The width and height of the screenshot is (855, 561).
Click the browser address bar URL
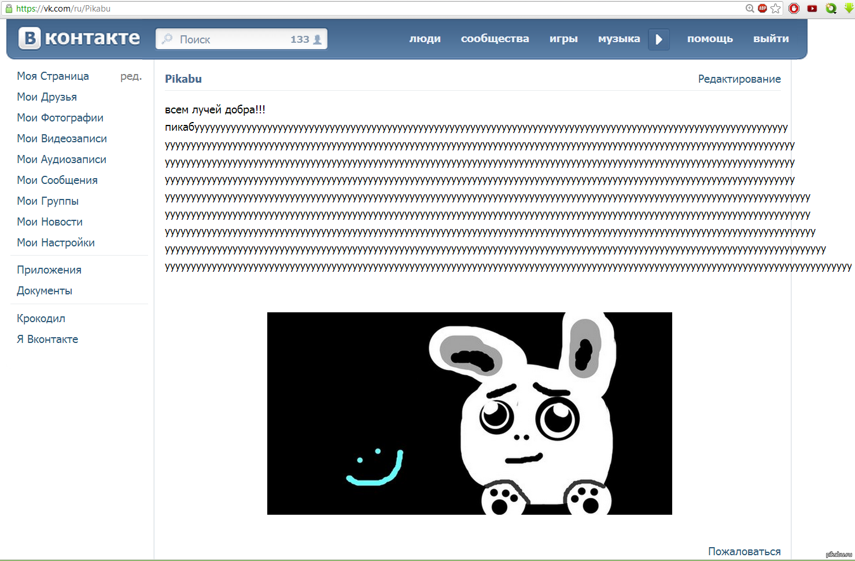63,9
